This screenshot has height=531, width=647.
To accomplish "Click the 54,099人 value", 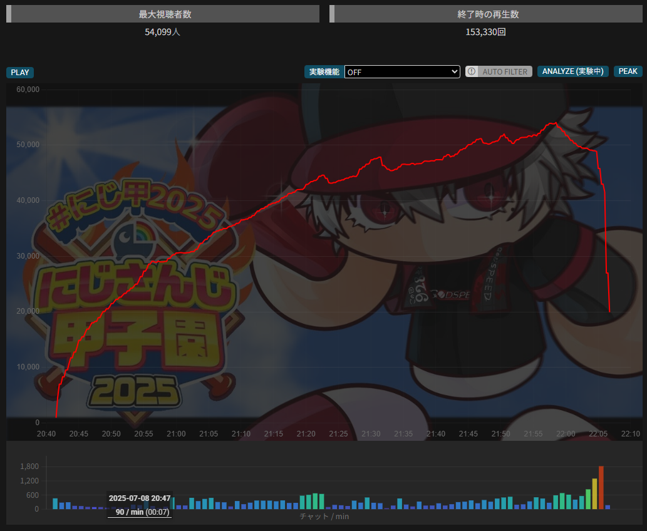I will [x=163, y=32].
